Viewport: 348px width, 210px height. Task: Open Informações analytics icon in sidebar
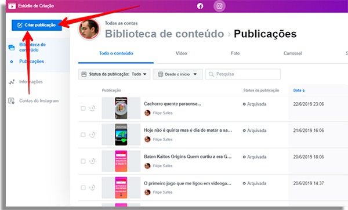[x=12, y=82]
